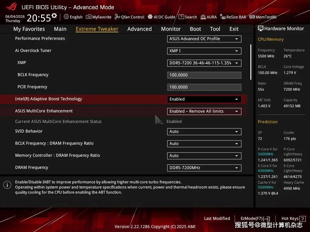Click Current ASUS MultiCore Enhancement Status label

(58, 121)
